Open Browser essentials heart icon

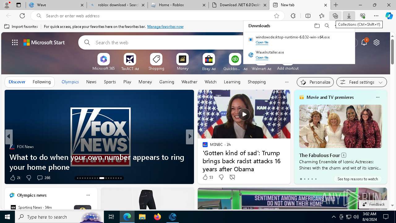[363, 16]
